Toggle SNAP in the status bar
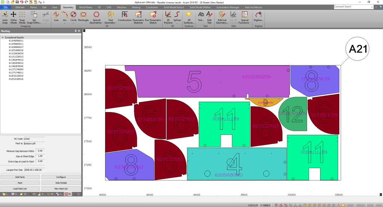The image size is (383, 207). (x=350, y=205)
